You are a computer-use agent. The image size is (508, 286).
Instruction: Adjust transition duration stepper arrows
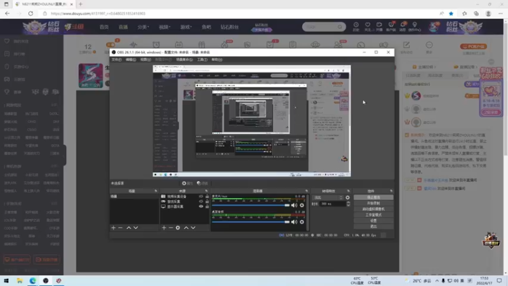click(348, 204)
